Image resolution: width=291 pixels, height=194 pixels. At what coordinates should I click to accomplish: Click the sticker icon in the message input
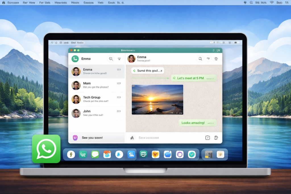[207, 138]
